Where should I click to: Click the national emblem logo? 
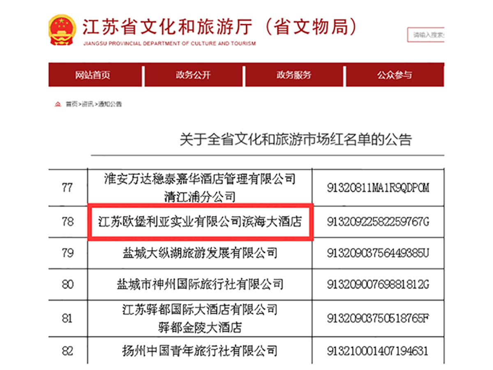[x=62, y=30]
